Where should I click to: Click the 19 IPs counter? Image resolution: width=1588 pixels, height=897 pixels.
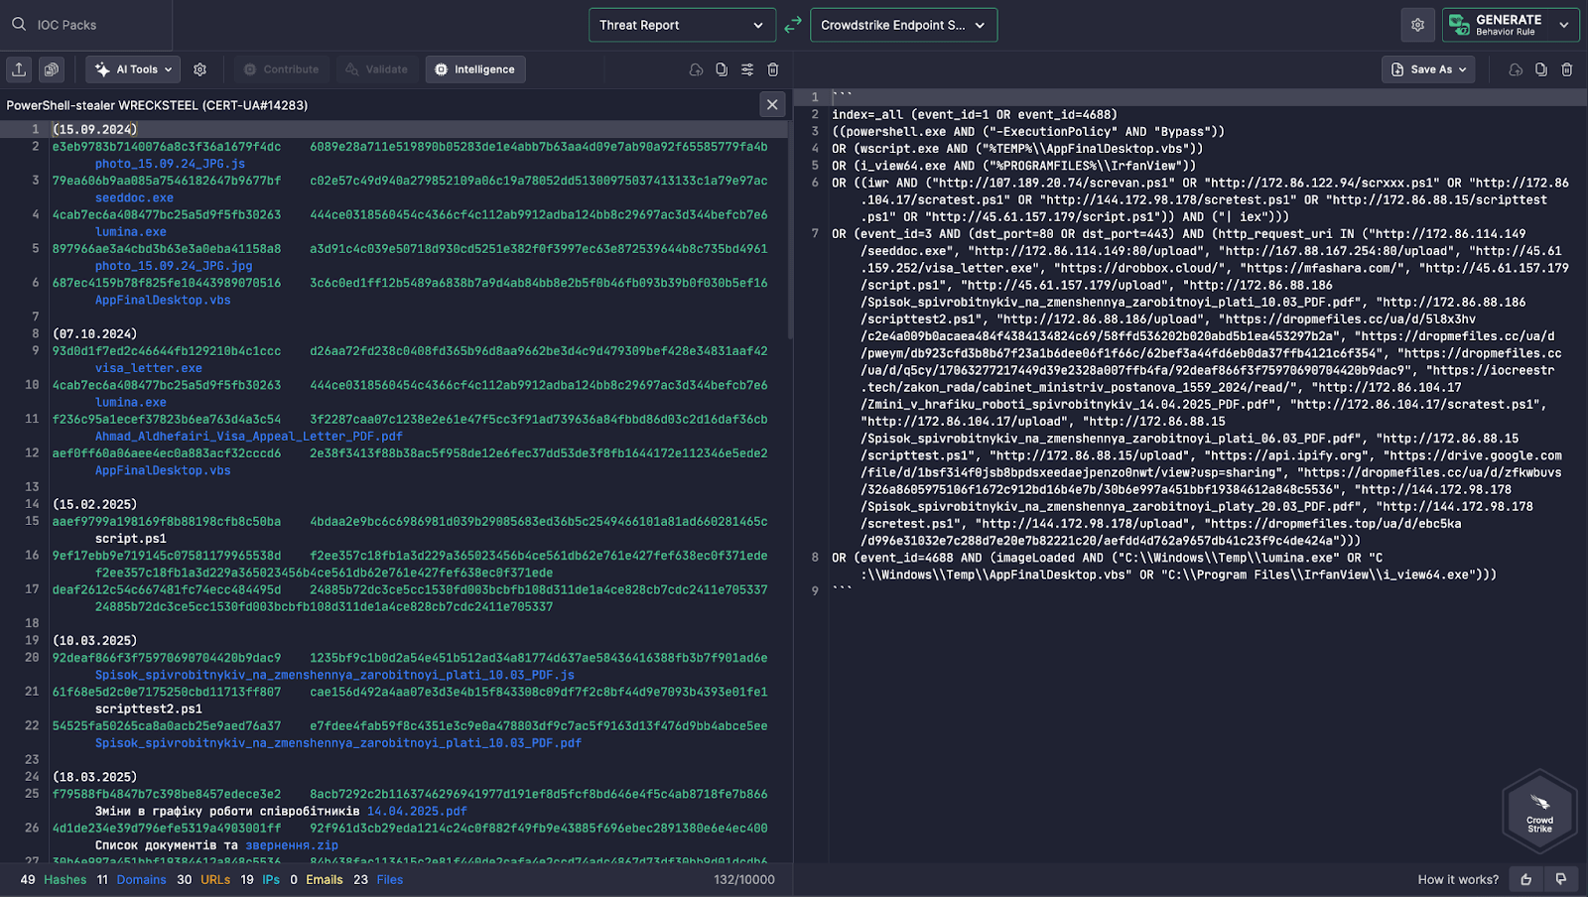260,879
